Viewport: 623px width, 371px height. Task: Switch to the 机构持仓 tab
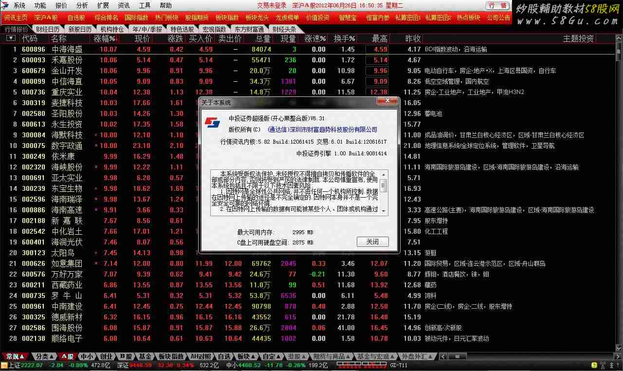point(112,29)
